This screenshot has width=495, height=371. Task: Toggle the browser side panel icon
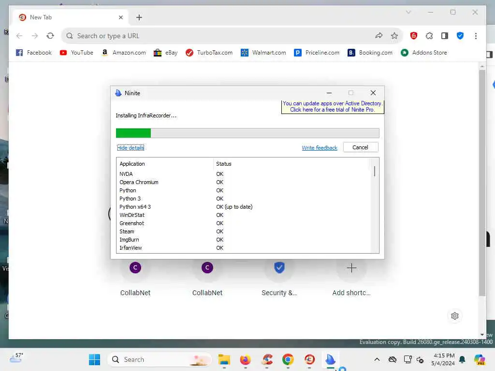(x=445, y=36)
